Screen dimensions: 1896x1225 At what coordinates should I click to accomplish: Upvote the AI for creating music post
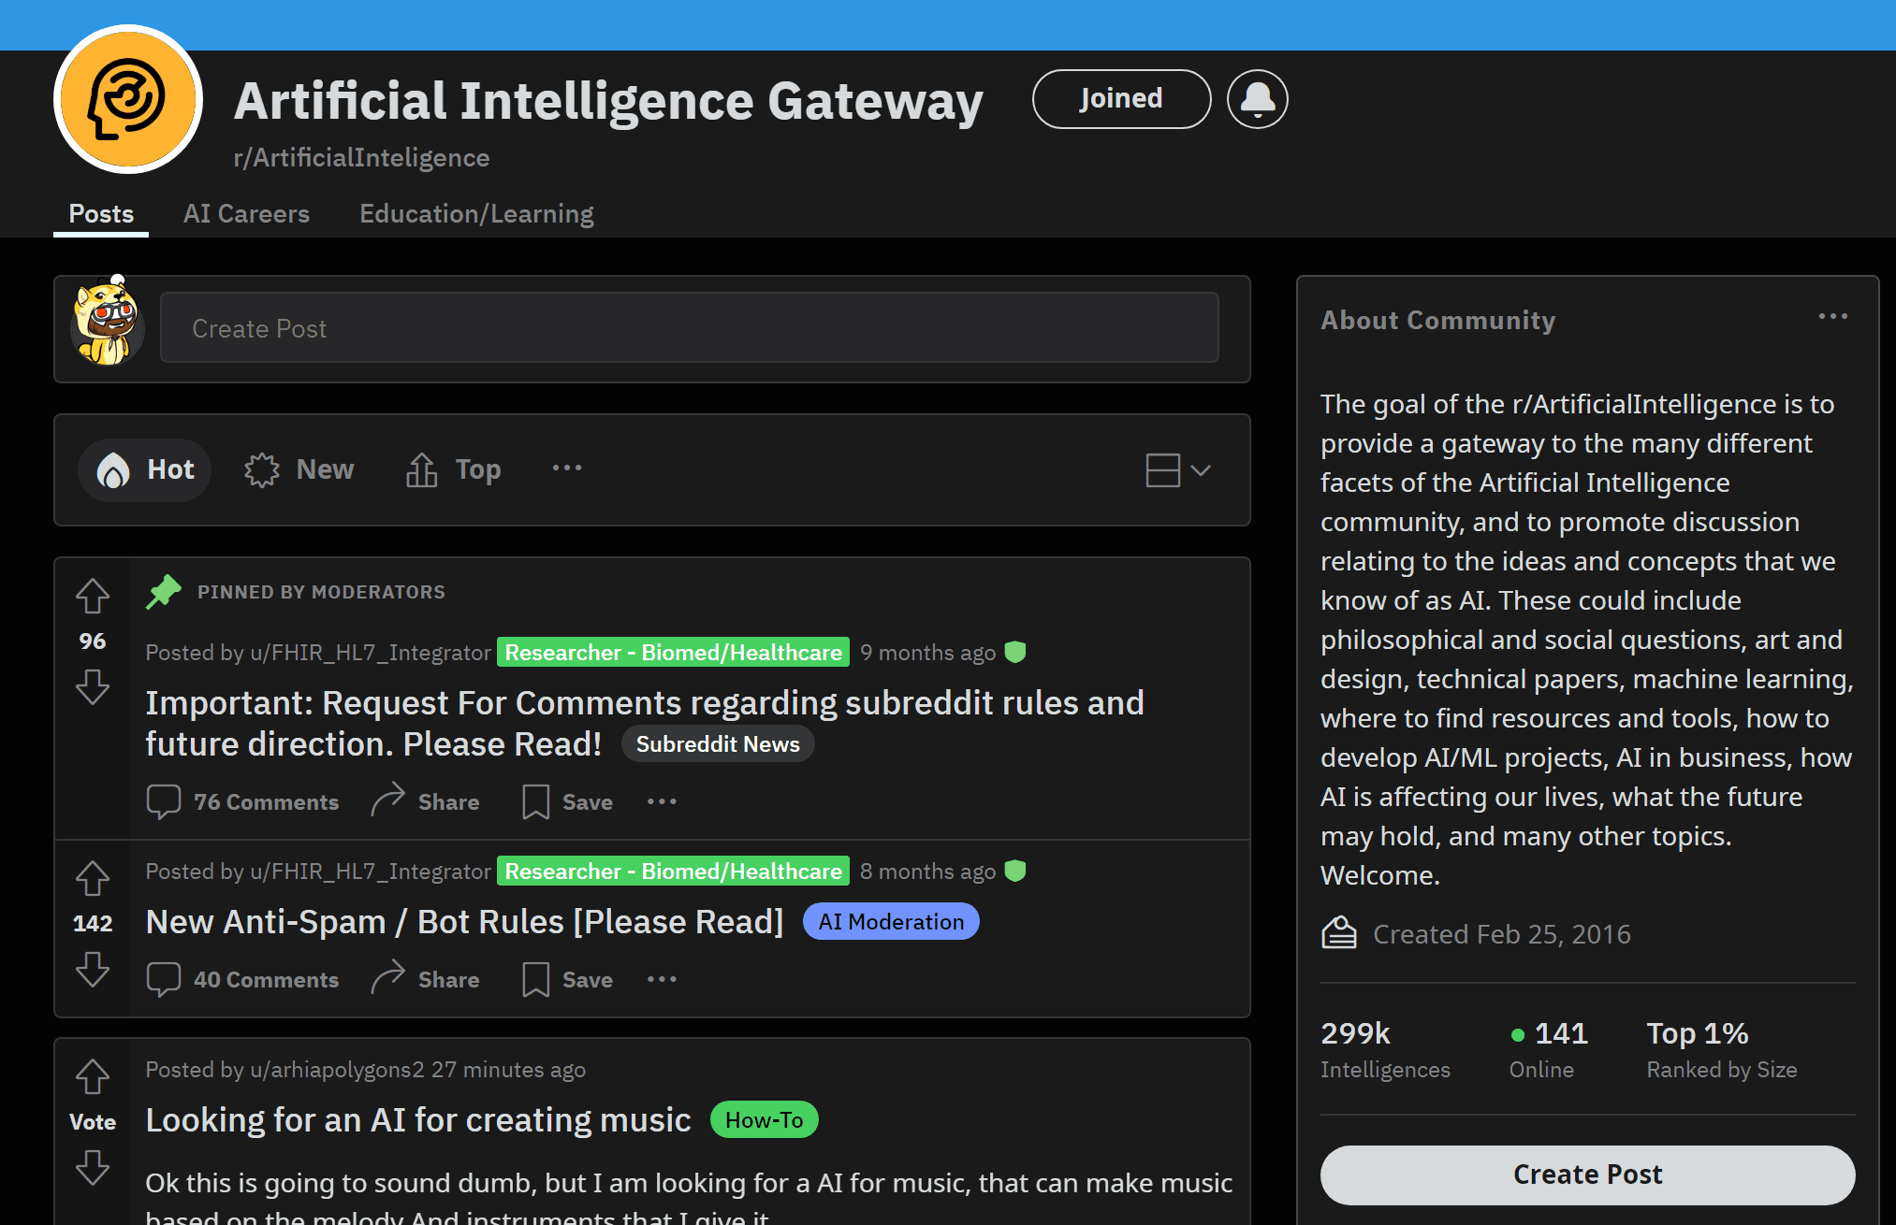[x=93, y=1076]
